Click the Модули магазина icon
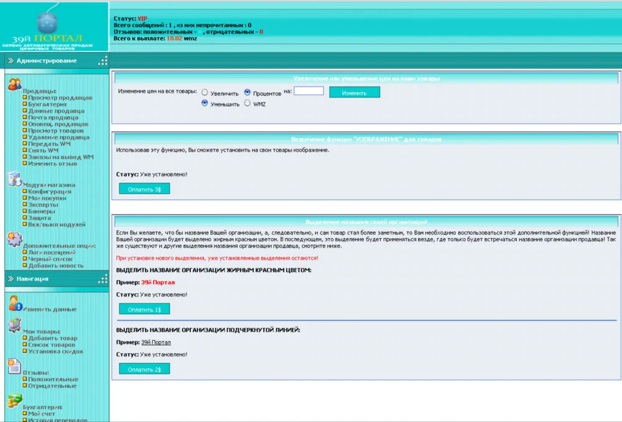Image resolution: width=622 pixels, height=422 pixels. click(15, 178)
